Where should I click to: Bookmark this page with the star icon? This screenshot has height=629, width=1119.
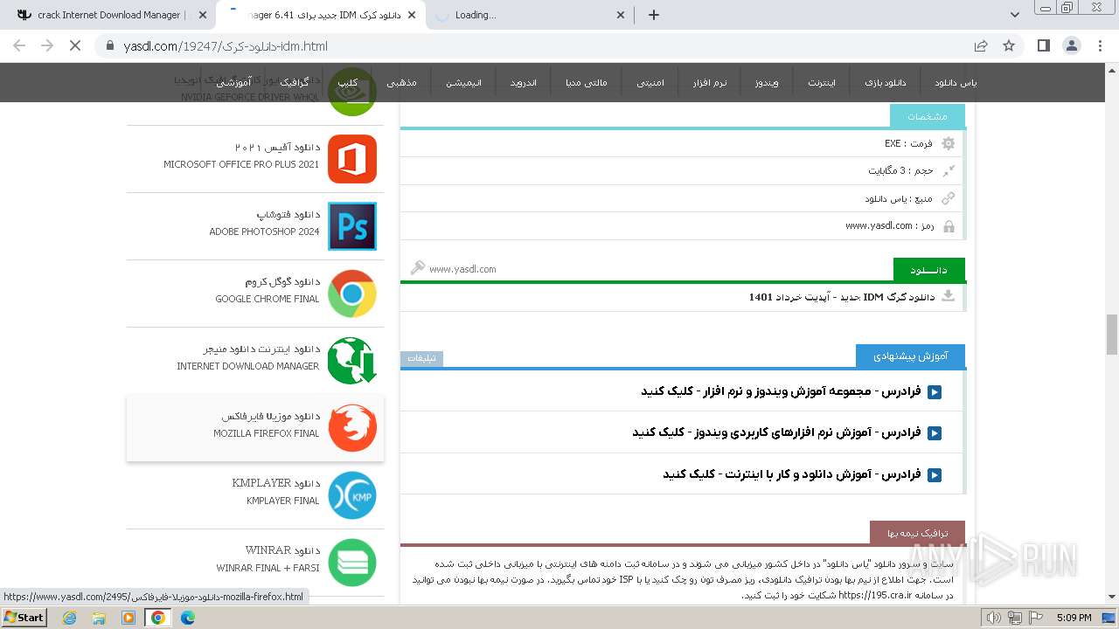1009,45
